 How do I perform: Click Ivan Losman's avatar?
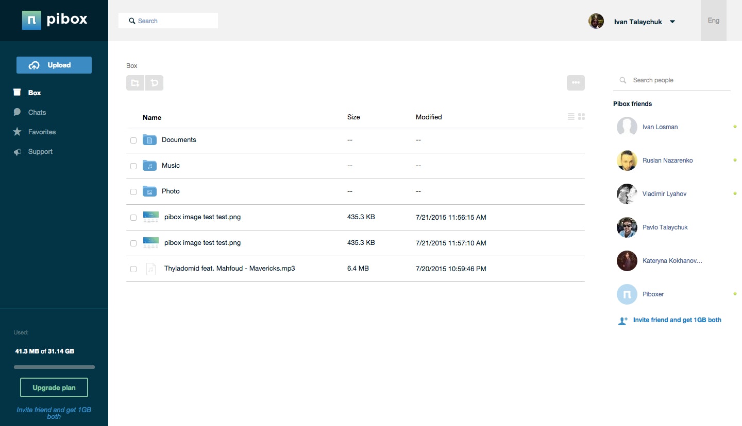[x=627, y=127]
